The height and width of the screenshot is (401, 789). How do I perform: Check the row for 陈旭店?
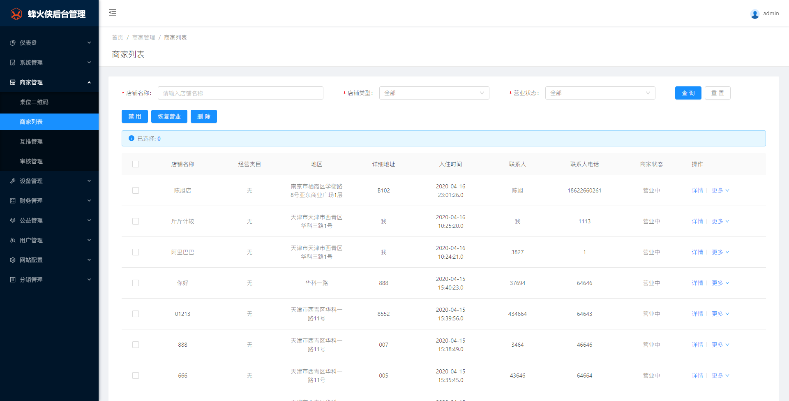[x=136, y=190]
